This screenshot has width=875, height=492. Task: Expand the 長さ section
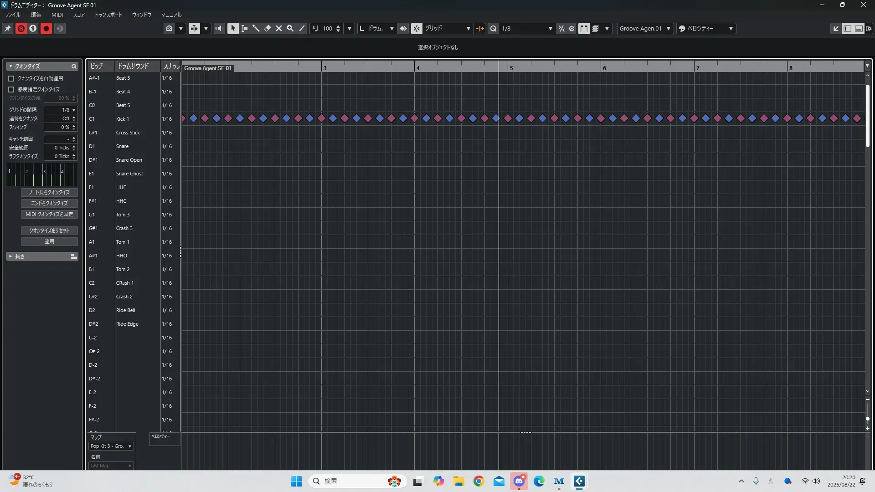click(10, 256)
